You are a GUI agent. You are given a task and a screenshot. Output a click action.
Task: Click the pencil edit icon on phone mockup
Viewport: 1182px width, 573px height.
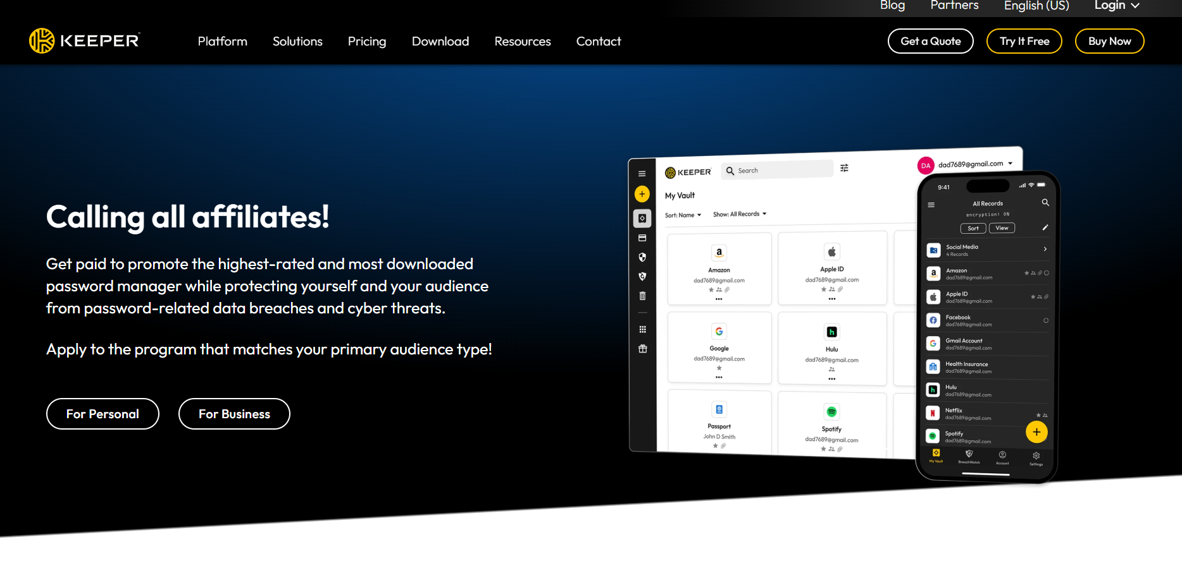(1045, 227)
